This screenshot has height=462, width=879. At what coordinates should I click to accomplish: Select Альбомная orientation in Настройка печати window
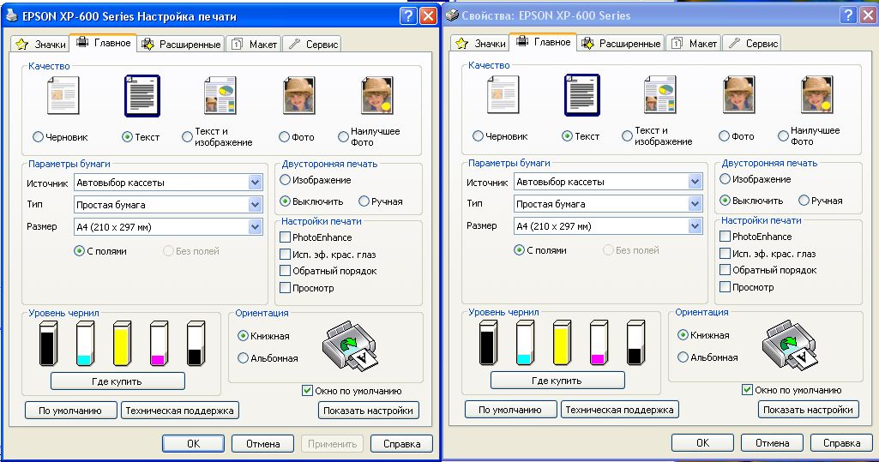243,357
